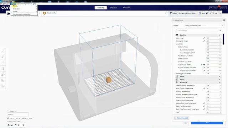228x128 pixels.
Task: Open the Extruder 1 submenu entry
Action: coord(24,9)
